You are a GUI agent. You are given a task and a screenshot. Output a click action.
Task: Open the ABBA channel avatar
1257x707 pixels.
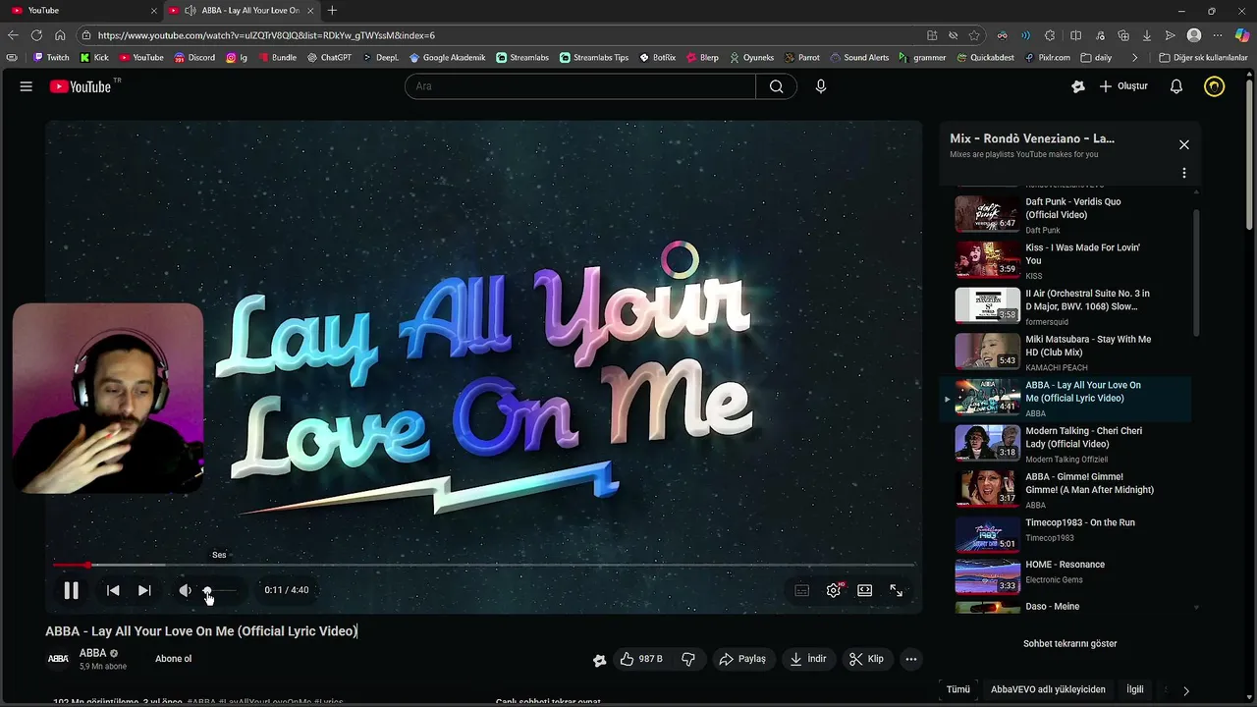[58, 659]
